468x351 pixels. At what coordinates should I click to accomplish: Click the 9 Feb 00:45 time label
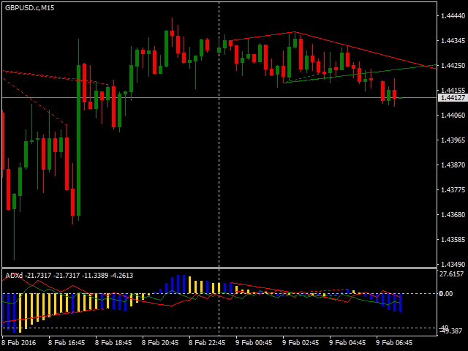pyautogui.click(x=254, y=343)
